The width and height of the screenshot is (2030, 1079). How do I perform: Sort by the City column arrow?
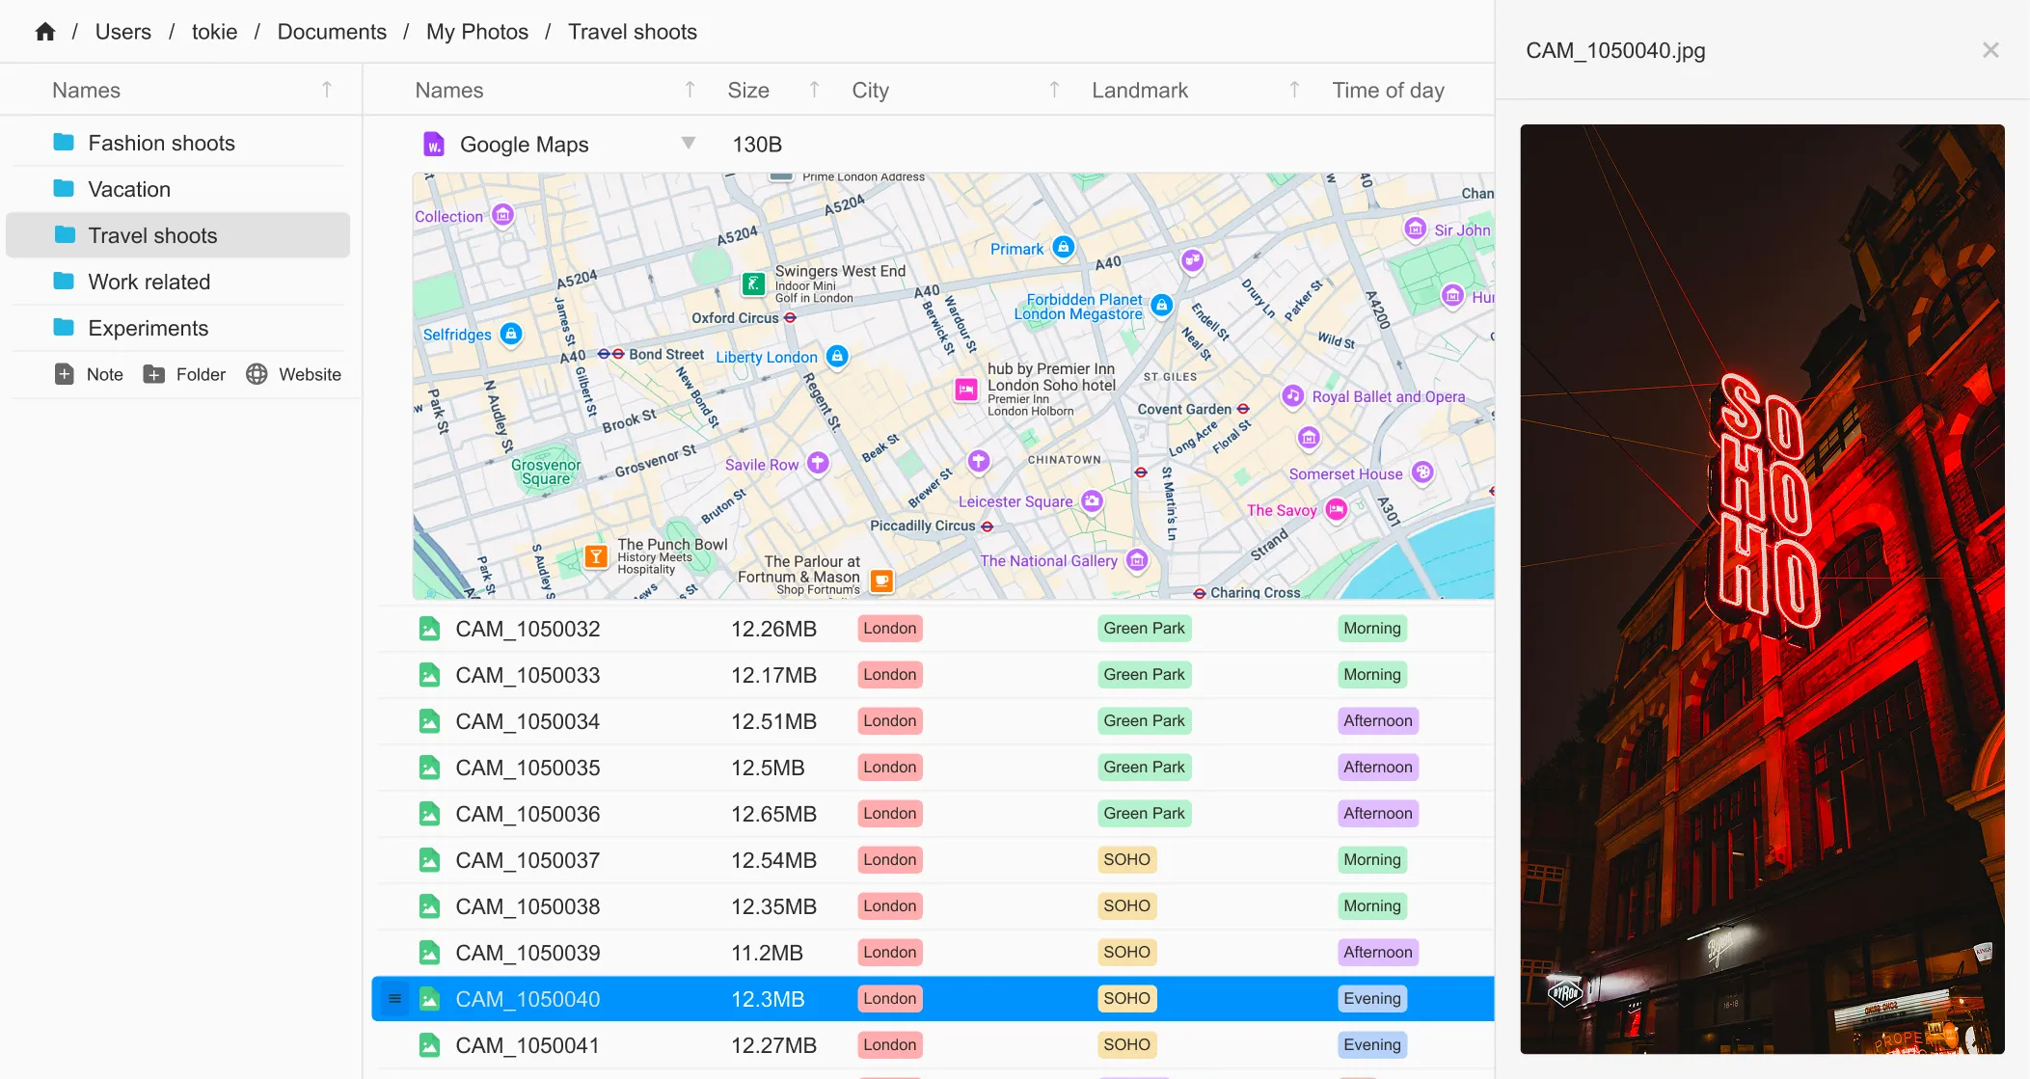click(1054, 90)
